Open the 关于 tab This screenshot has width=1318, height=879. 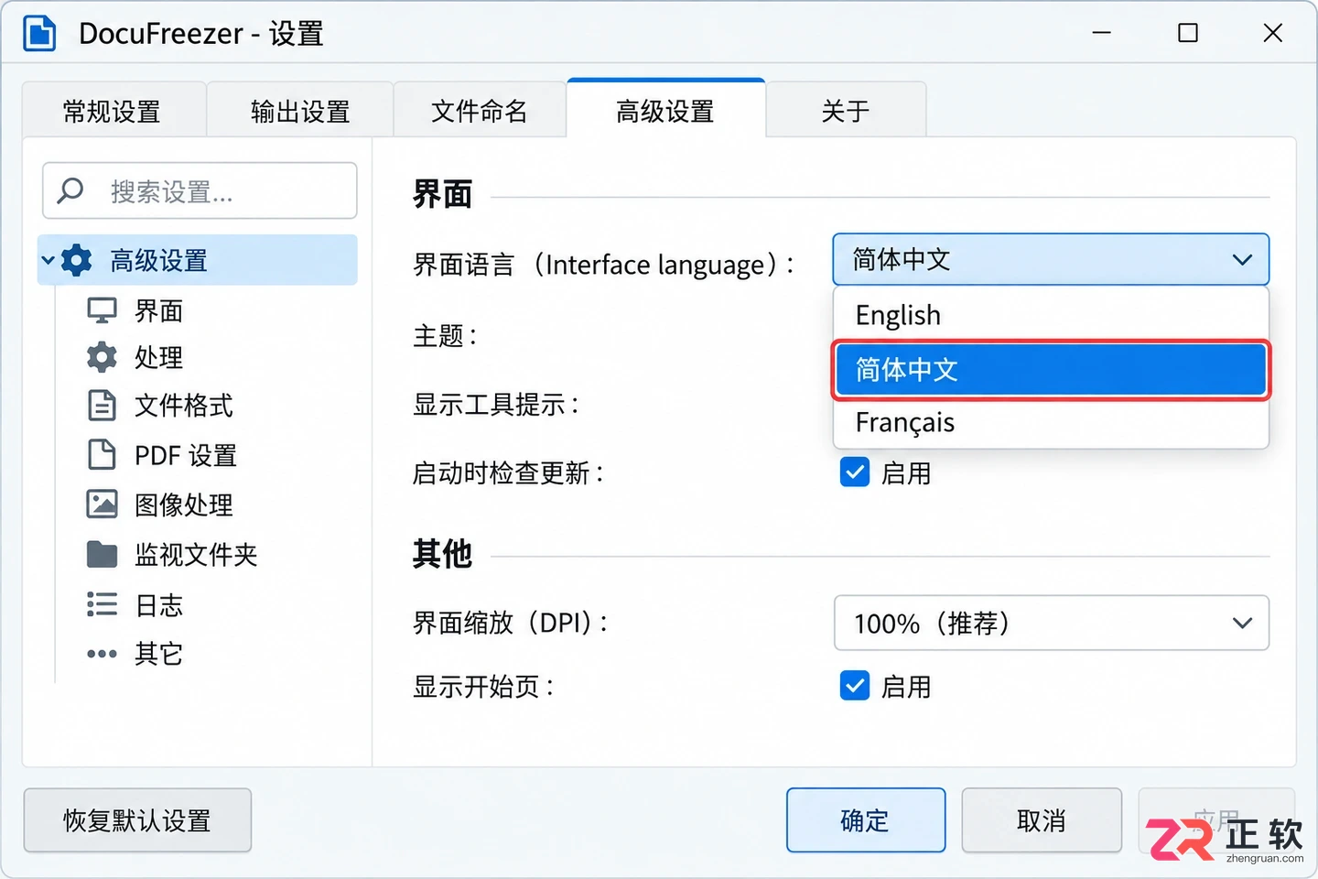tap(846, 111)
